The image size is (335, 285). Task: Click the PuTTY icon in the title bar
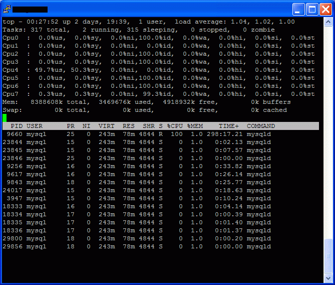[7, 9]
